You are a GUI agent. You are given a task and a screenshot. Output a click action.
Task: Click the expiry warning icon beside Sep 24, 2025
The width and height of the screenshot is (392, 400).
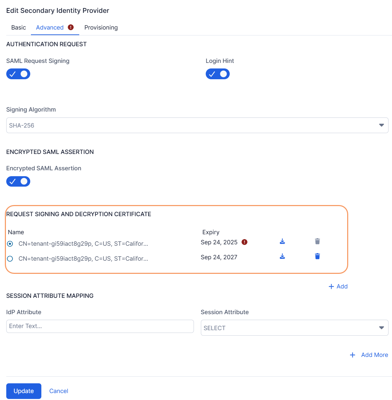point(245,242)
